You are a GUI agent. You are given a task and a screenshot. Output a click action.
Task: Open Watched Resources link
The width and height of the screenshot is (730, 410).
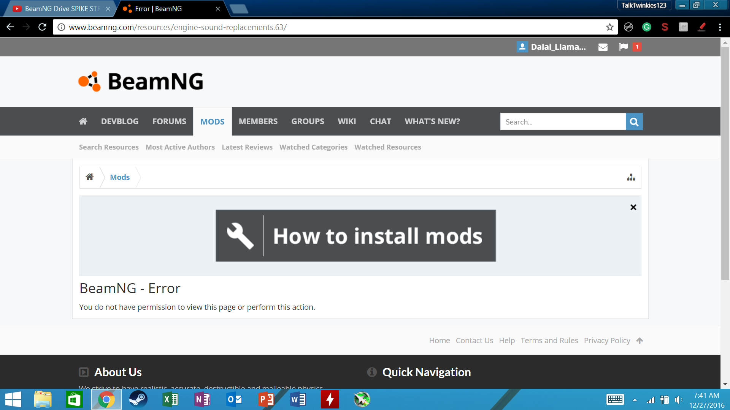point(388,147)
